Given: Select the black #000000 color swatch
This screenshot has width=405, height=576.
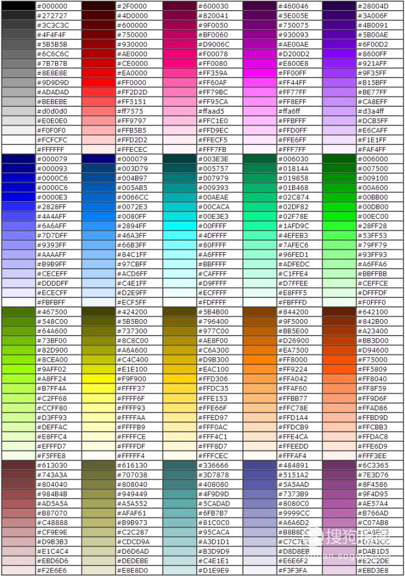Looking at the screenshot, I should [18, 6].
